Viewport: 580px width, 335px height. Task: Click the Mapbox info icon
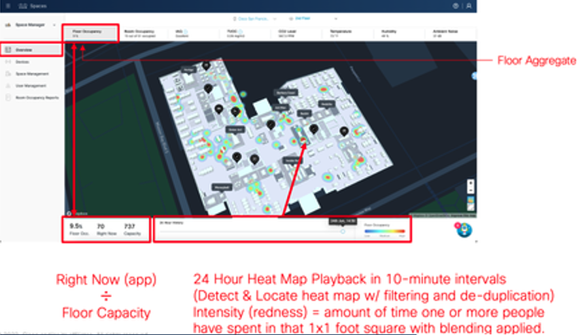click(x=69, y=213)
